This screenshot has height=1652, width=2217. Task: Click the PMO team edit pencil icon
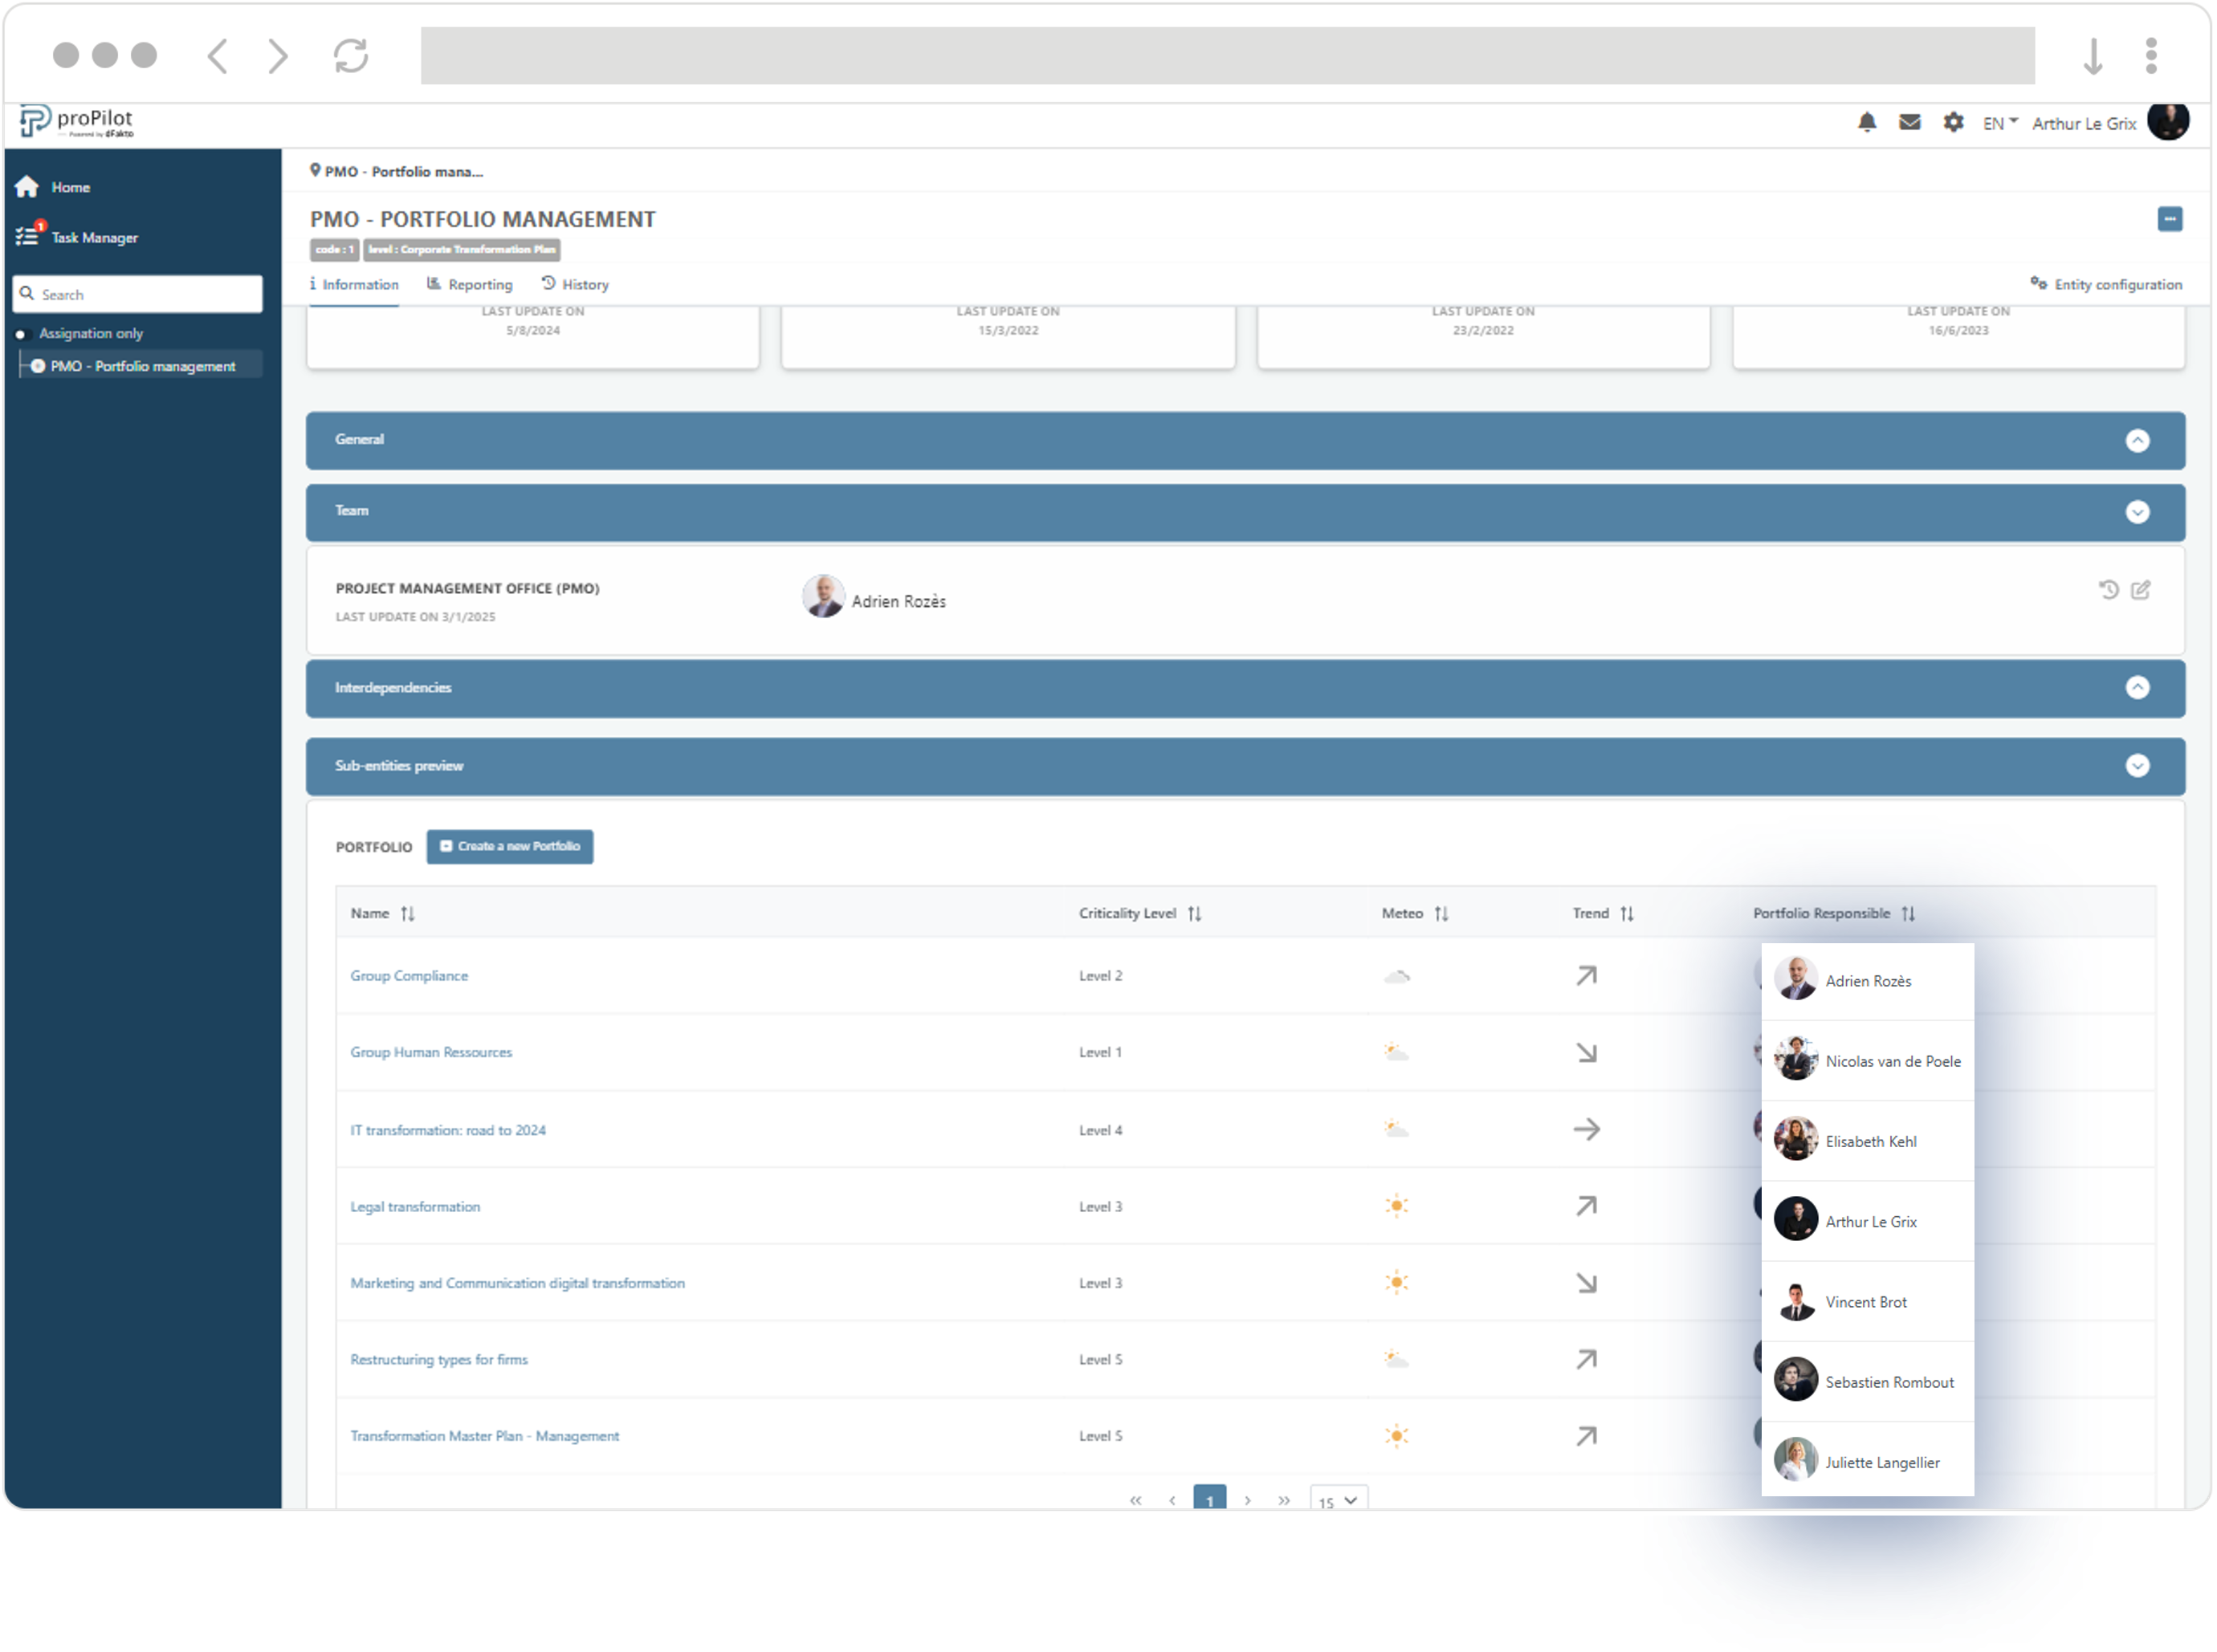point(2141,590)
